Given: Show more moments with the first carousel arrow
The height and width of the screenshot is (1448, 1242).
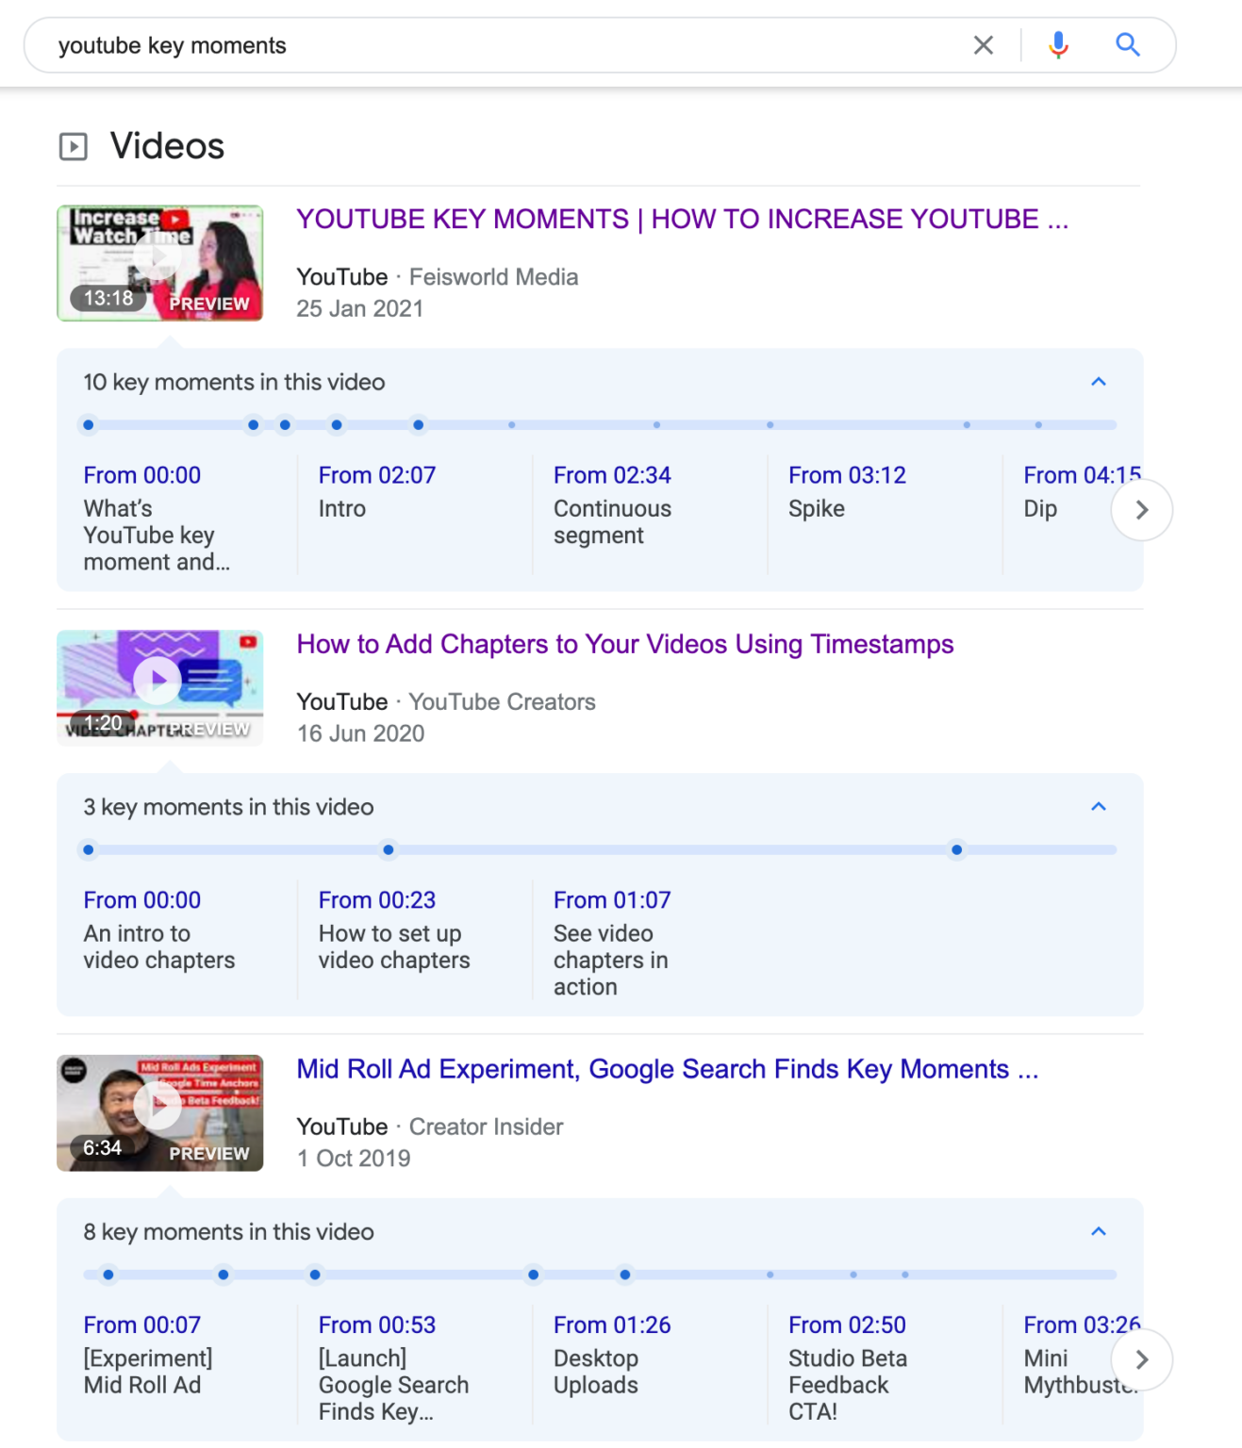Looking at the screenshot, I should coord(1141,509).
